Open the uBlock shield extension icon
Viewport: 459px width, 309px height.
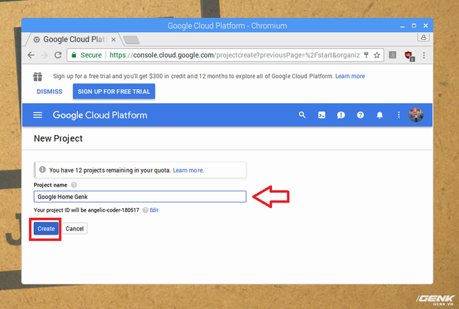(x=409, y=56)
